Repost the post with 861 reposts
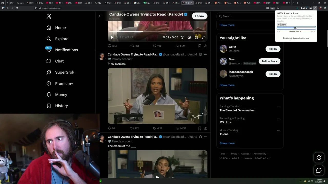328x184 pixels. pos(135,46)
